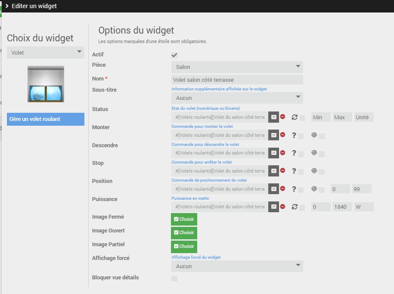Enable Bloquer vue détails checkbox
Screen dimensions: 394x294
pos(174,279)
